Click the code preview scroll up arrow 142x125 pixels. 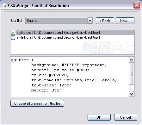pos(132,60)
